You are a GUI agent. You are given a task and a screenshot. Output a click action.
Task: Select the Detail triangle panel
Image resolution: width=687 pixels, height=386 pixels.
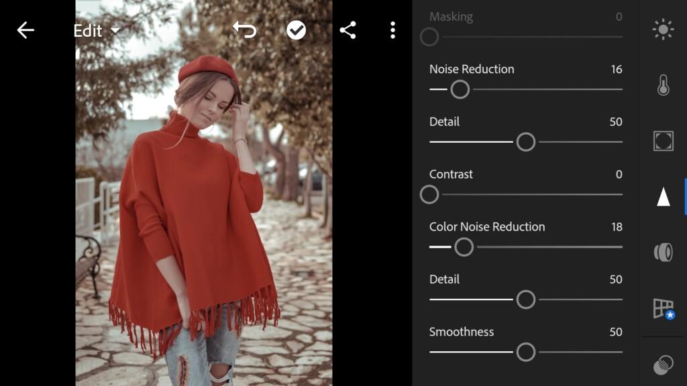tap(663, 196)
